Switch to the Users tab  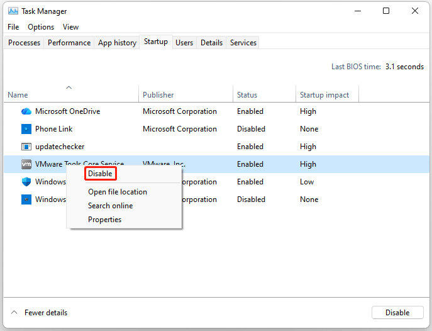(184, 43)
